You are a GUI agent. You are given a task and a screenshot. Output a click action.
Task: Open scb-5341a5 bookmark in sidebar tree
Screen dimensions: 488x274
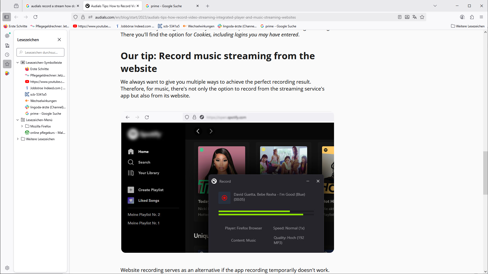36,95
